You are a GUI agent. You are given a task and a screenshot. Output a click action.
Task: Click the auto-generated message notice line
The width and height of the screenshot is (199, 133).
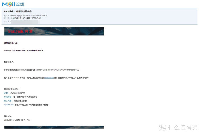point(23,50)
